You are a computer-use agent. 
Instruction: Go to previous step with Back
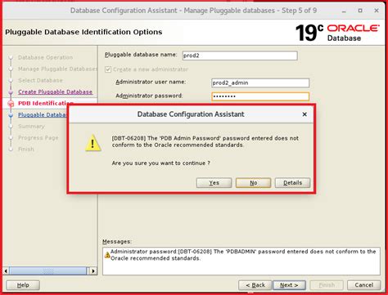(255, 285)
